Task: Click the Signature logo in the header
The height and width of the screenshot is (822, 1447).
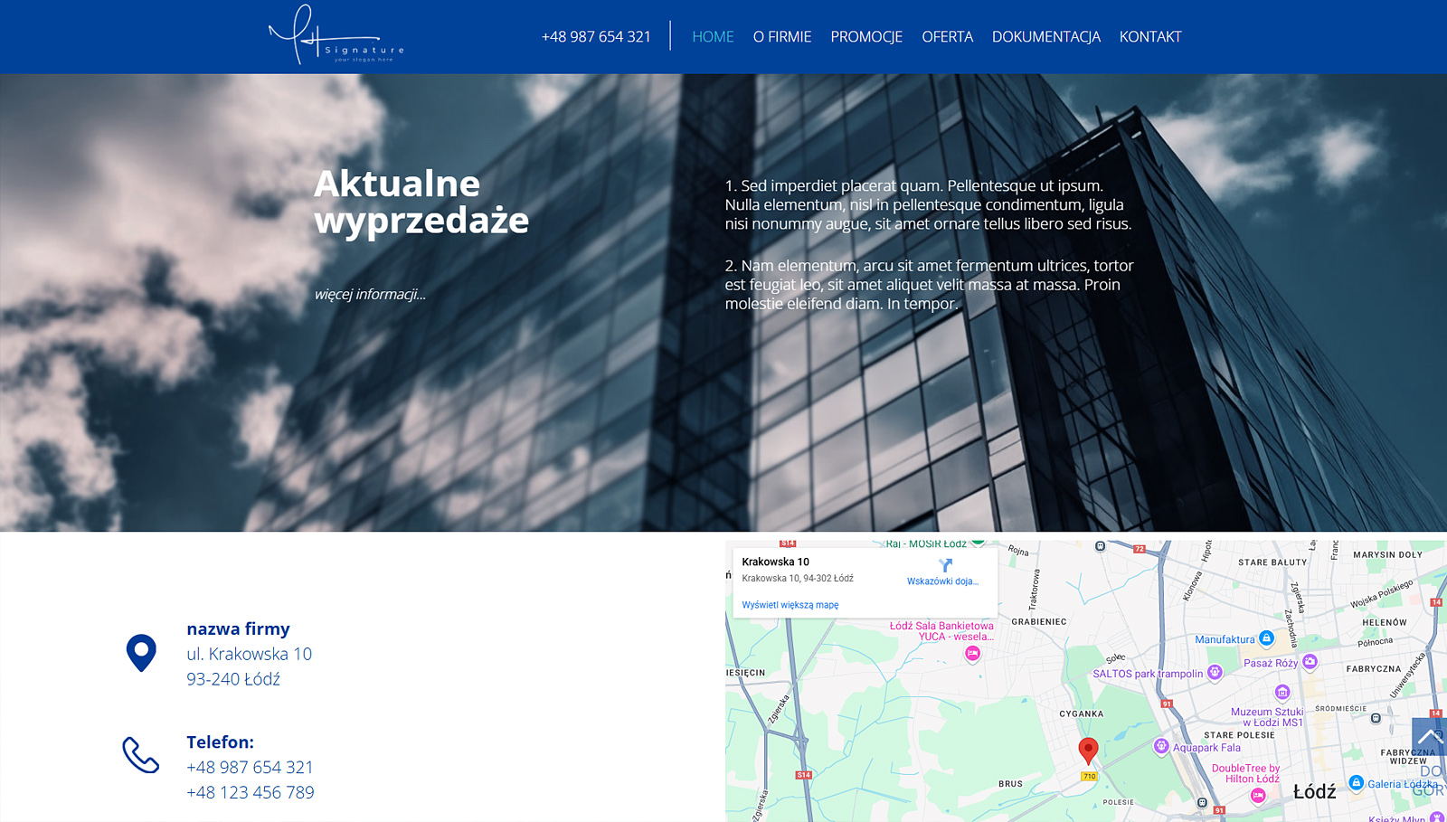Action: tap(336, 36)
